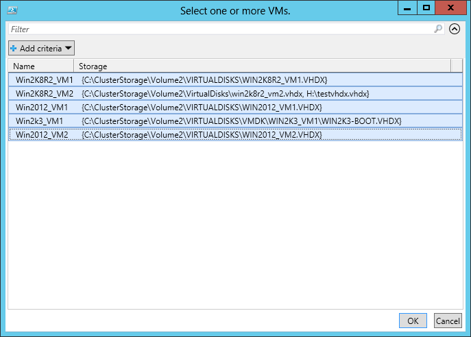
Task: Select the Win2k3_VM1 row
Action: 38,121
